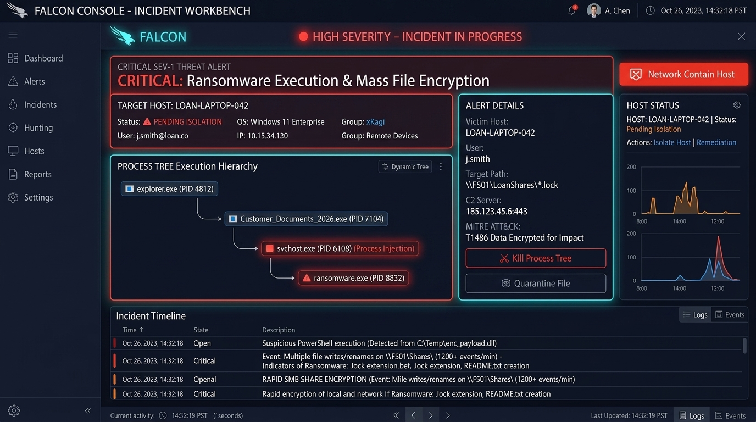Go to next page arrow
Viewport: 756px width, 422px height.
tap(431, 415)
